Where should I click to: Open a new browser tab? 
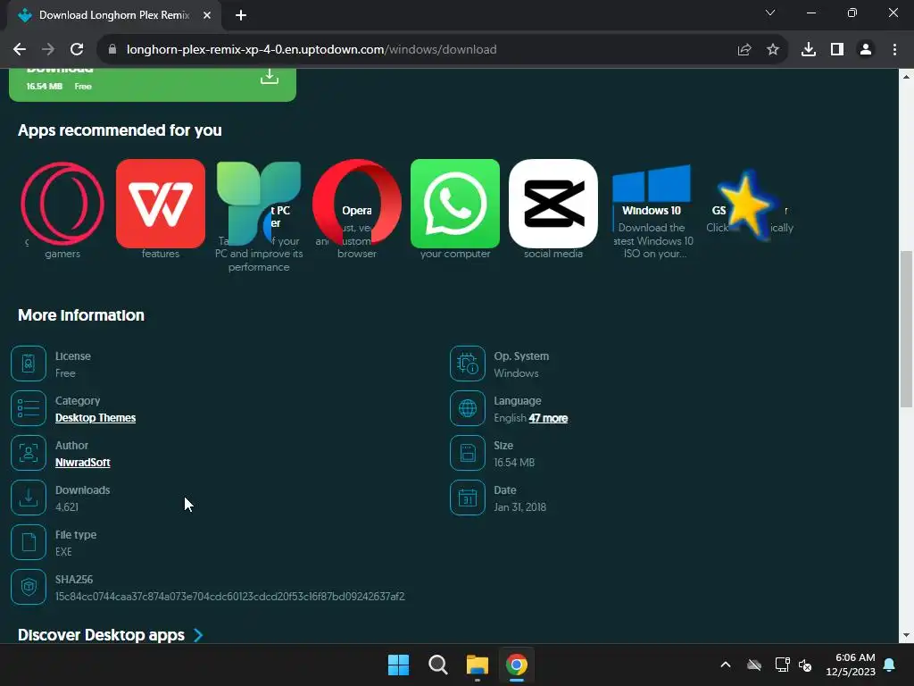point(241,15)
